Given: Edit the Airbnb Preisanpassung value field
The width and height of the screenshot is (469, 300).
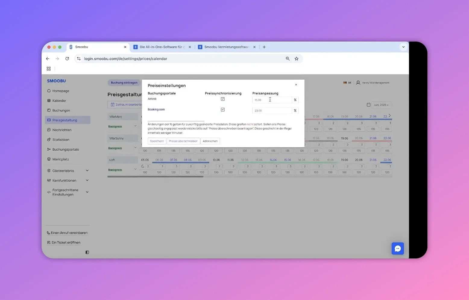Looking at the screenshot, I should 271,100.
